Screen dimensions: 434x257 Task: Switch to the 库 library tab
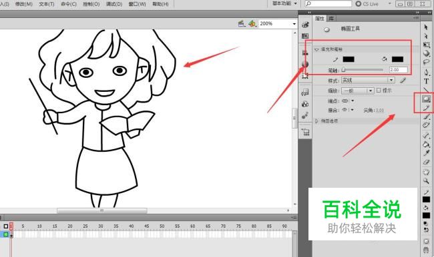pyautogui.click(x=331, y=19)
